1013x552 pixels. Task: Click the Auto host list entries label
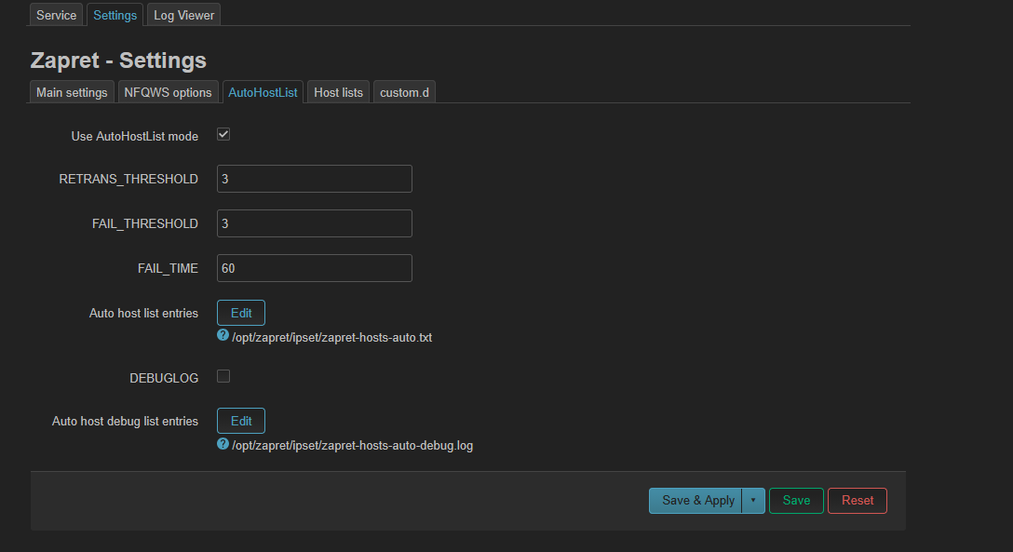click(143, 313)
